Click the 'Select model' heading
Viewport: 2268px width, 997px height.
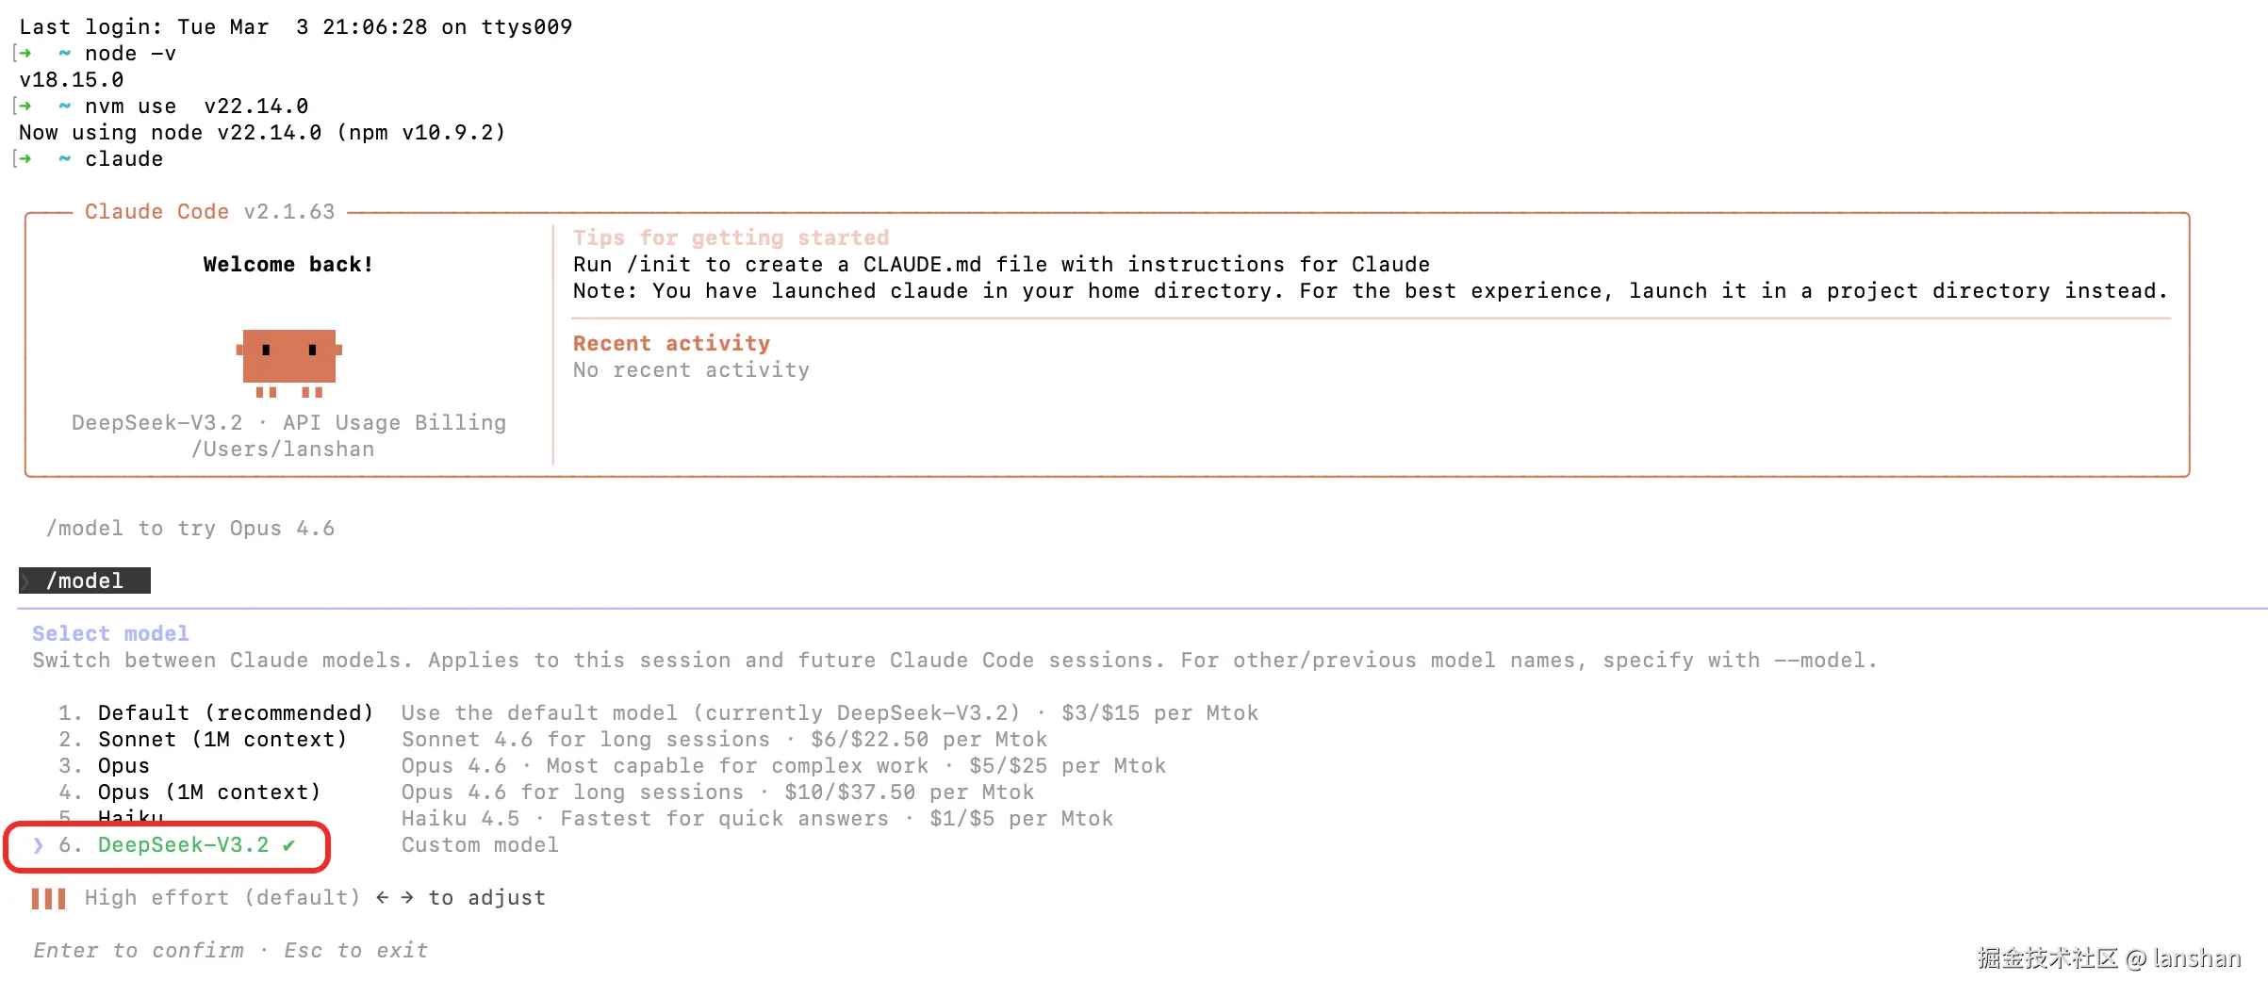(110, 634)
